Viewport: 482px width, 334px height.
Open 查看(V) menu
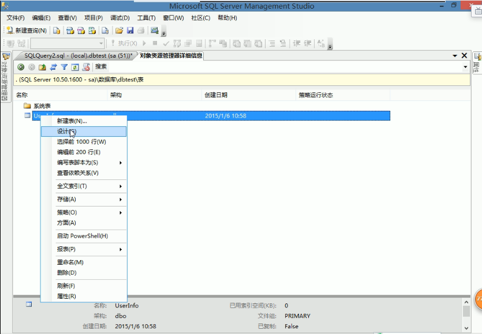click(x=68, y=18)
